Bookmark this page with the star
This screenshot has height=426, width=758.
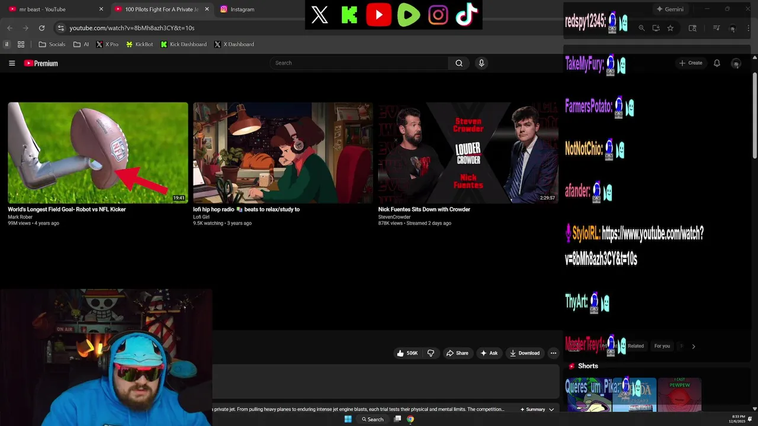[x=670, y=28]
